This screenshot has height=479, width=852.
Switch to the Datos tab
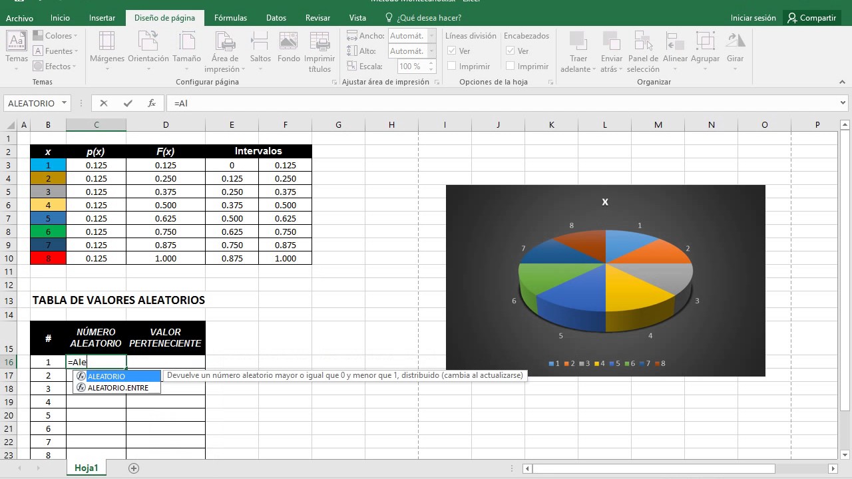click(x=276, y=18)
